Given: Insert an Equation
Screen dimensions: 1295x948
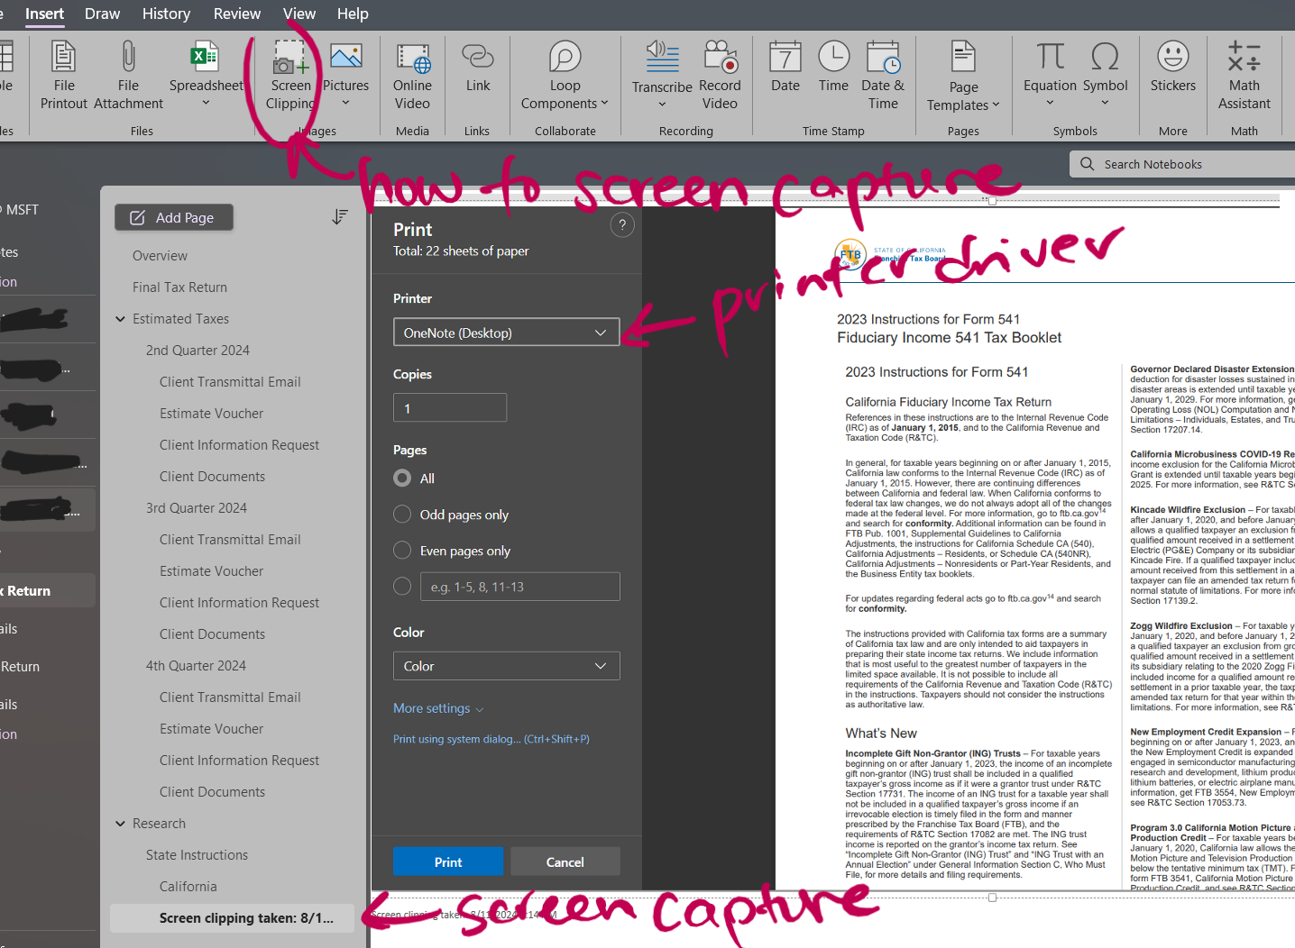Looking at the screenshot, I should click(1049, 72).
